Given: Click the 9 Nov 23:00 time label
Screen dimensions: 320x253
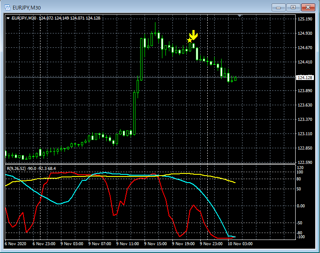Looking at the screenshot, I should tap(211, 243).
